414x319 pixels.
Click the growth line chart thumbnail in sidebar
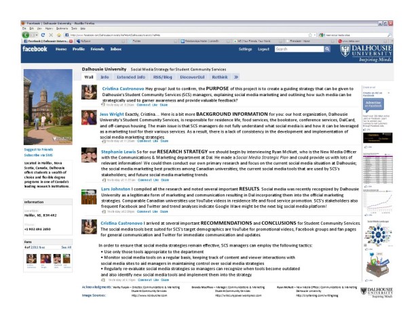click(378, 201)
